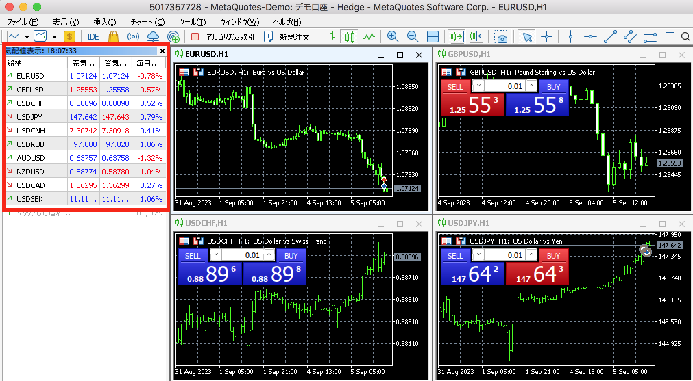This screenshot has height=381, width=693.
Task: Select the line chart display icon
Action: [369, 37]
